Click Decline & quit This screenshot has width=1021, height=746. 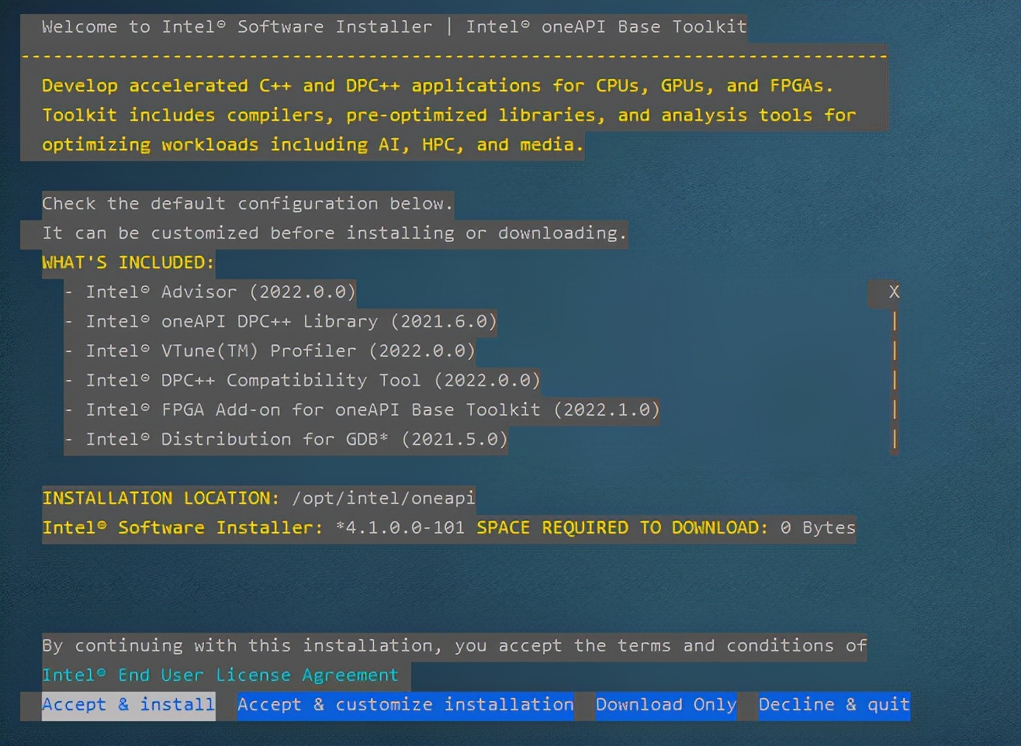pos(834,705)
